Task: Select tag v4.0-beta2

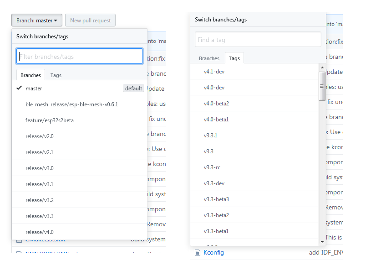Action: tap(254, 104)
